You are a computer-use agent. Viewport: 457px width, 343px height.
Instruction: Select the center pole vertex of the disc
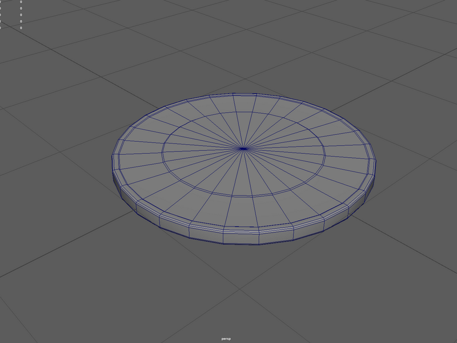(244, 149)
